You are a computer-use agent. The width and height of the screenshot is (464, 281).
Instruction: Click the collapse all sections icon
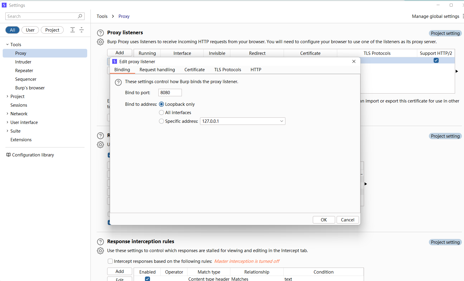coord(82,30)
